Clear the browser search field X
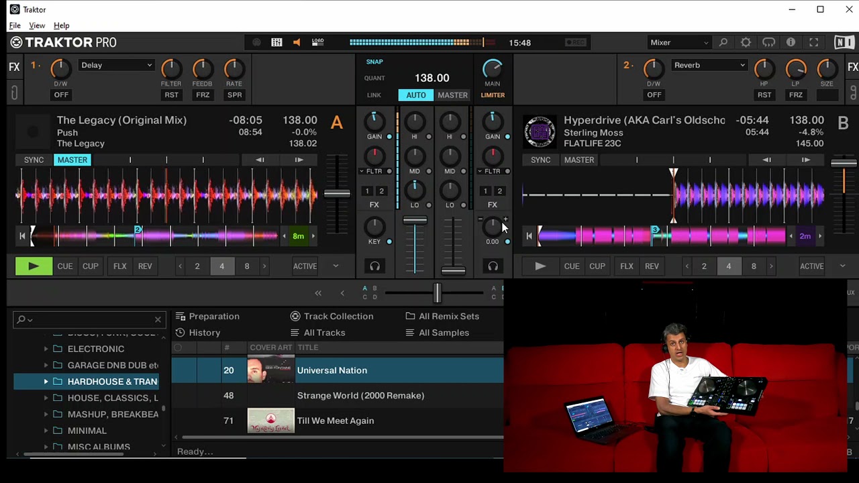This screenshot has height=483, width=859. tap(158, 320)
